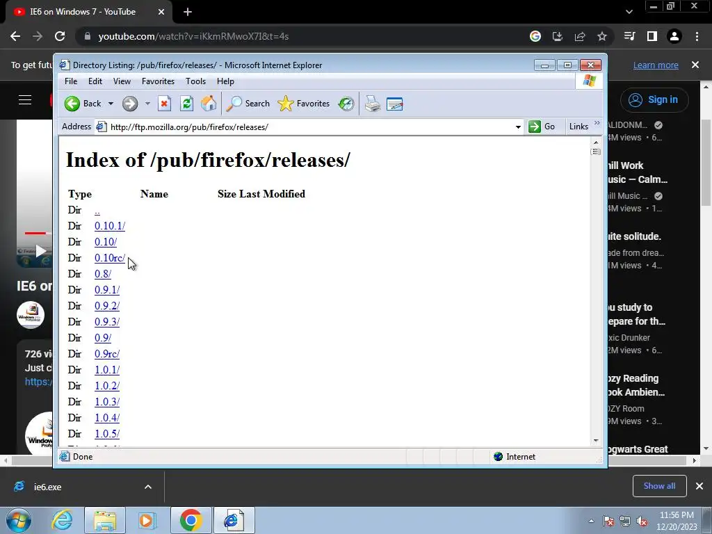Launch Internet Explorer from taskbar
The width and height of the screenshot is (712, 534).
pos(62,520)
